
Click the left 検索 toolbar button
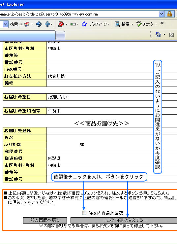[14, 24]
